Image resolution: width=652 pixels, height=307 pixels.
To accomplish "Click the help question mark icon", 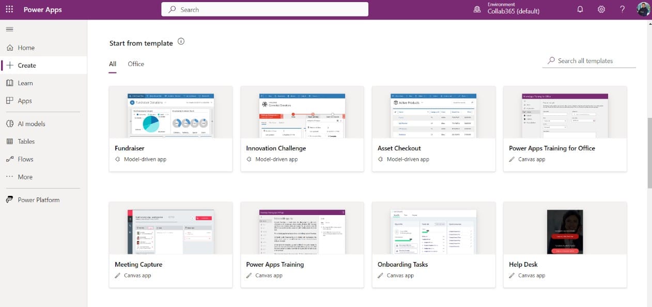I will click(x=622, y=10).
